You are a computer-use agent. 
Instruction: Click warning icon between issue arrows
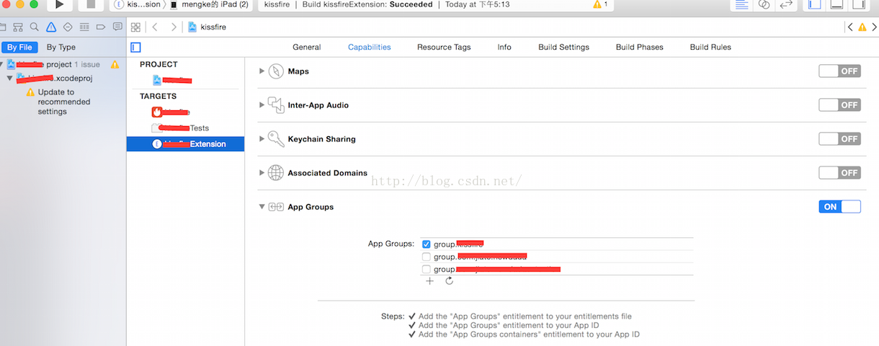tap(862, 27)
